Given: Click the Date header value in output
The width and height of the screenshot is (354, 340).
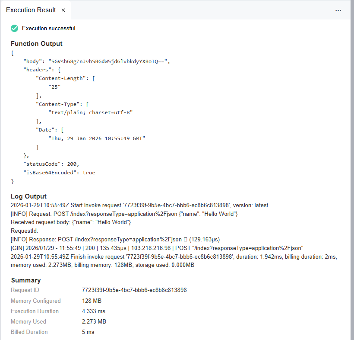Looking at the screenshot, I should (97, 138).
